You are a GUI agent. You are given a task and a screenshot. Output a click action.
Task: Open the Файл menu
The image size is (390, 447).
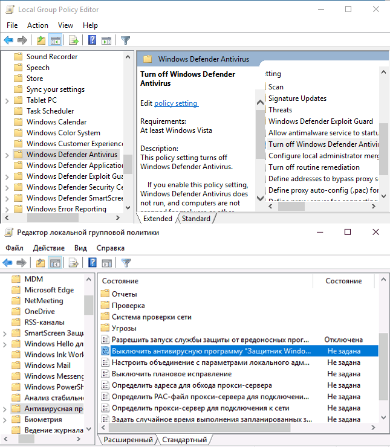pyautogui.click(x=15, y=248)
